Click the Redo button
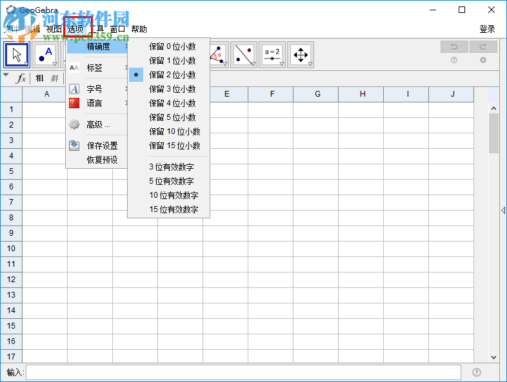507x382 pixels. tap(483, 47)
